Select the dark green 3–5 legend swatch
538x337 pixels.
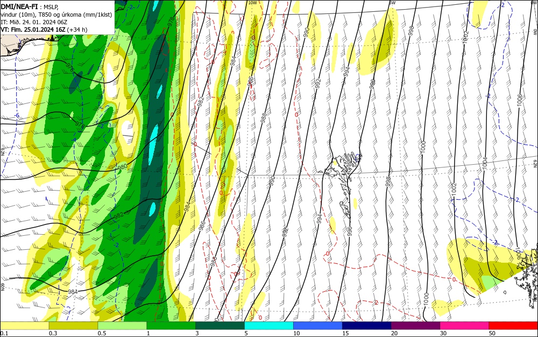(x=220, y=325)
